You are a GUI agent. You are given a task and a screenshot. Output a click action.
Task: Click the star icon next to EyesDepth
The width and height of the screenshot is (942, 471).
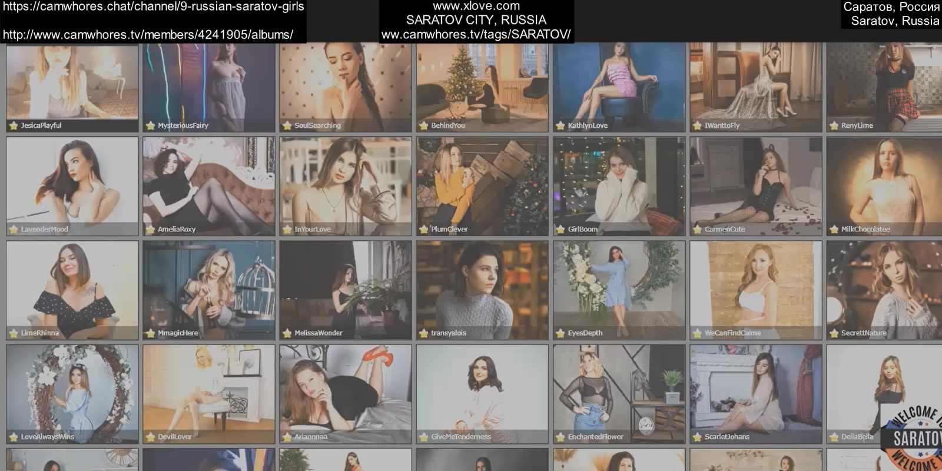560,333
